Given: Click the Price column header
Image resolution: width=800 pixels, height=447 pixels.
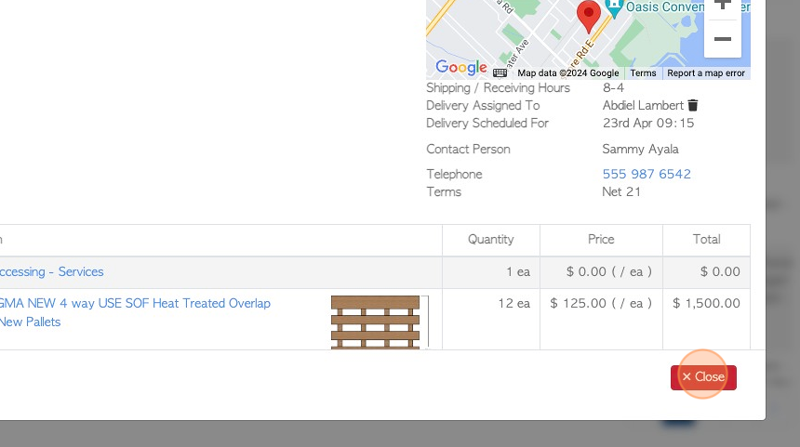Looking at the screenshot, I should click(x=601, y=240).
